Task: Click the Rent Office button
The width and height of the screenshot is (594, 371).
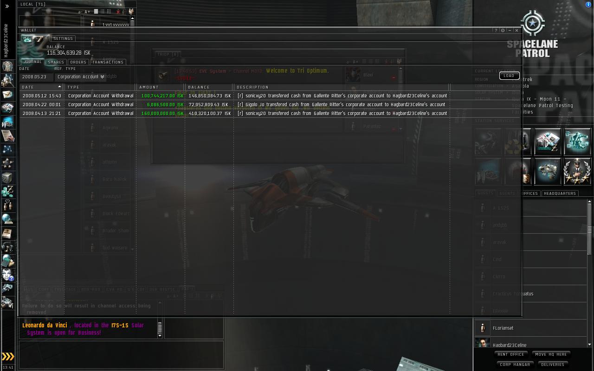Action: click(x=510, y=354)
